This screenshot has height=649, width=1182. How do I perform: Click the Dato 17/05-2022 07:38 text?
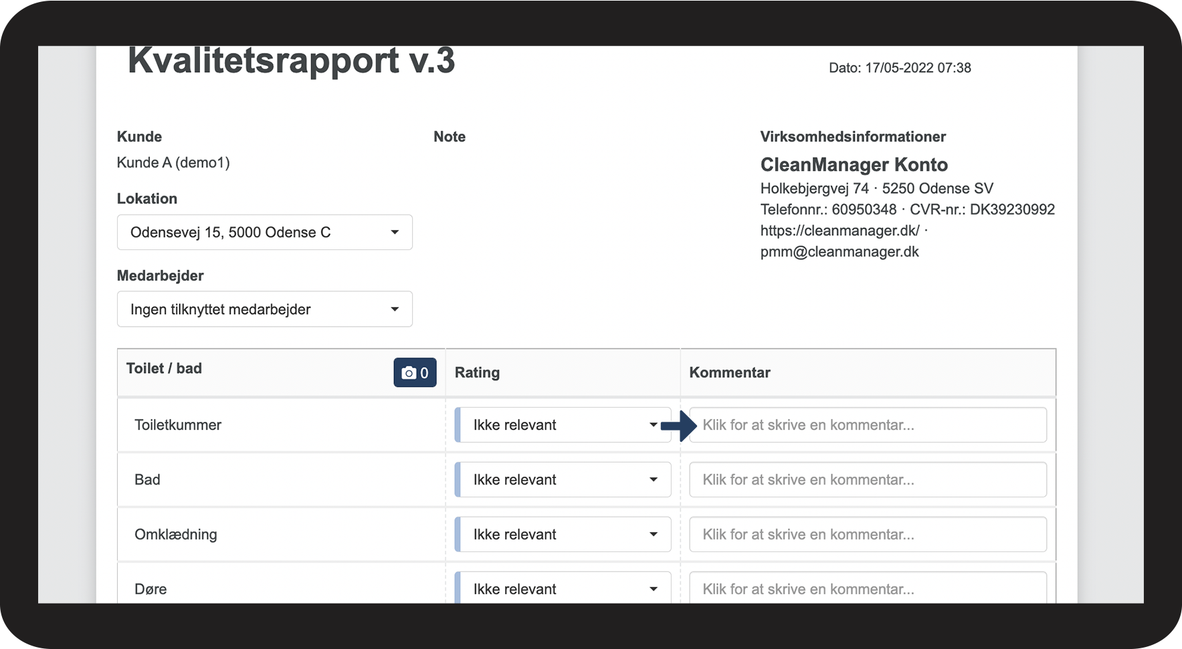coord(900,68)
